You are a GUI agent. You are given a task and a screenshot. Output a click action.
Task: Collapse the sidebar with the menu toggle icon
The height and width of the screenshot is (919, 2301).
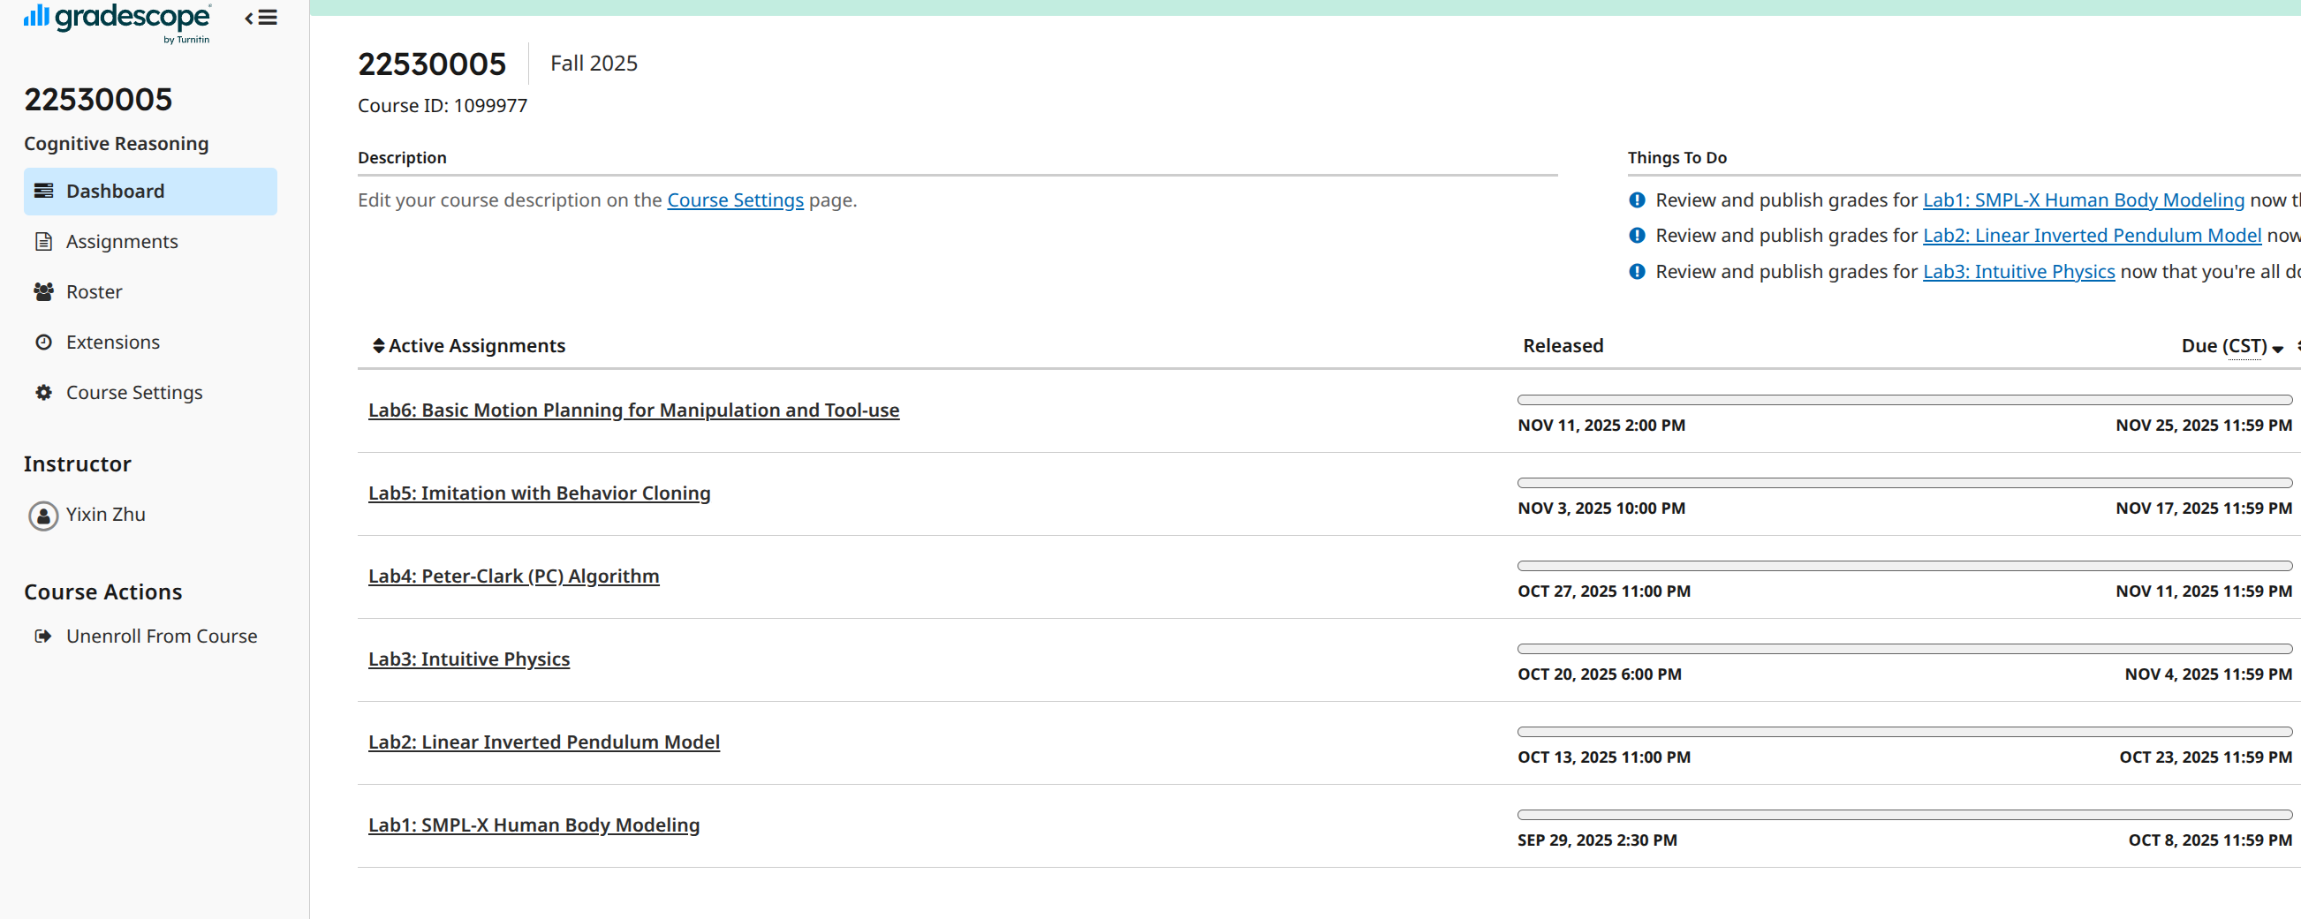[x=261, y=18]
